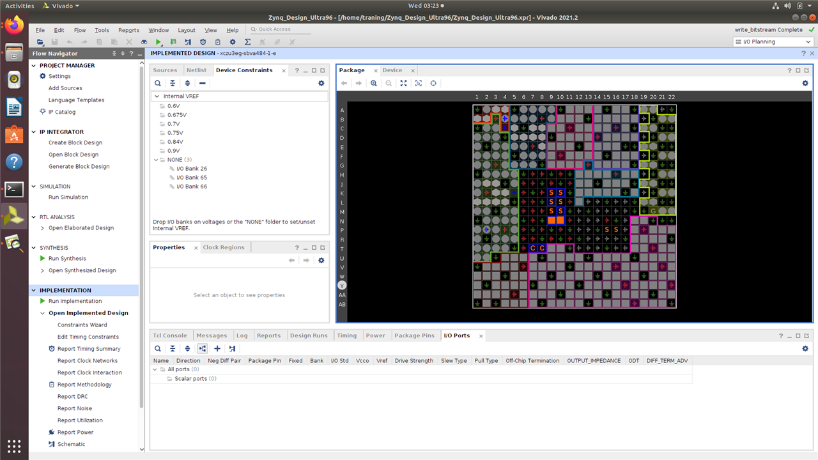Click the export icon in I/O Ports toolbar
818x460 pixels.
pyautogui.click(x=232, y=348)
